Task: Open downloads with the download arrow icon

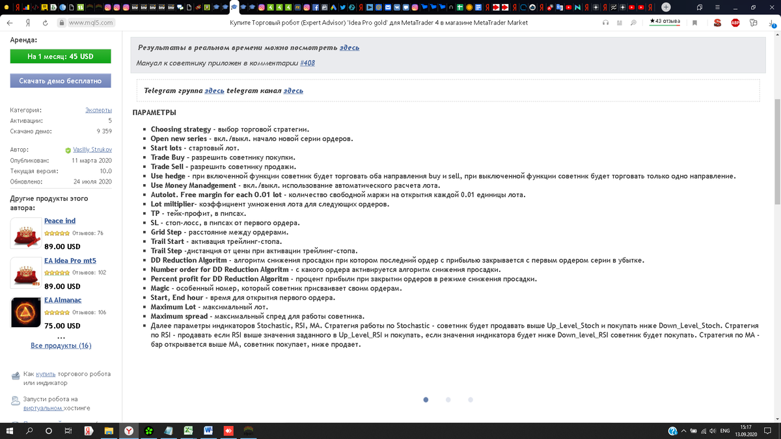Action: point(771,22)
